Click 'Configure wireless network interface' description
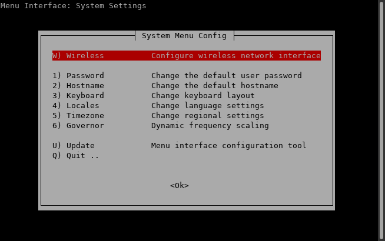Screen dimensions: 385x241 (x=236, y=56)
